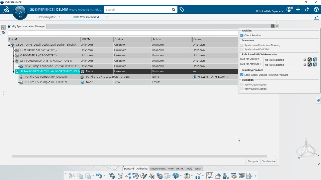Select PU-Fire_GS_Pump A (FFPU00007) row
This screenshot has height=180, width=321.
(x=128, y=82)
